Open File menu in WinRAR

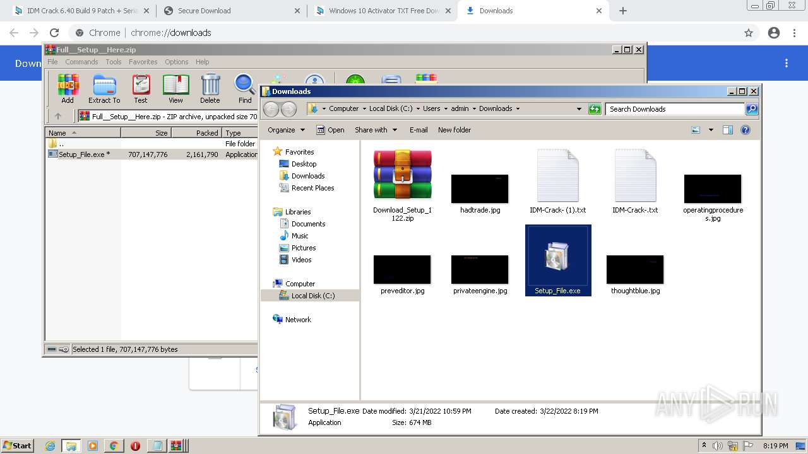52,62
